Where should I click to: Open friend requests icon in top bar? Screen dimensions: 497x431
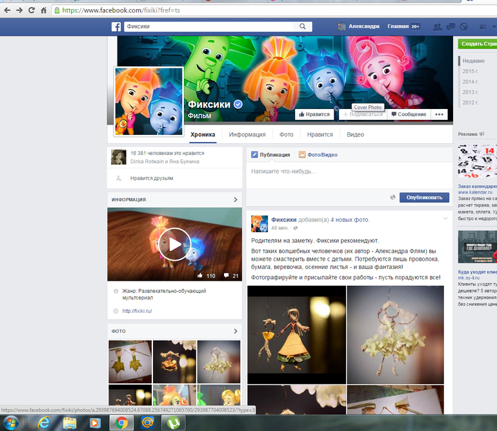(438, 26)
